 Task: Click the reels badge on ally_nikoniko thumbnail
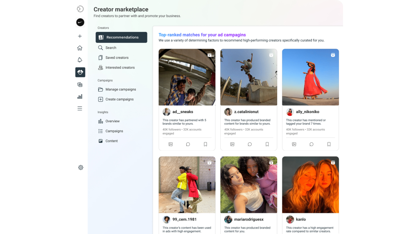[x=333, y=55]
